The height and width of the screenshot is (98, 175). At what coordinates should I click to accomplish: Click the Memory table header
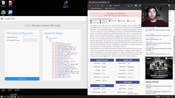[x=102, y=85]
